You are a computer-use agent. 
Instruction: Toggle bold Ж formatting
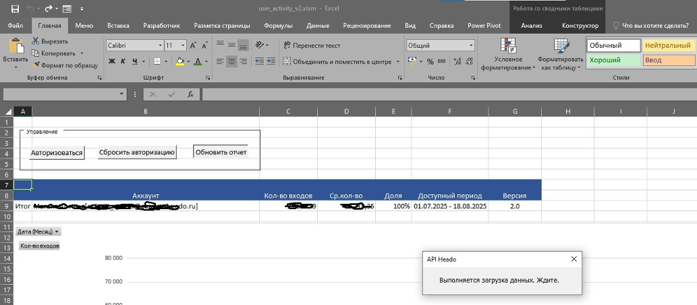(112, 61)
